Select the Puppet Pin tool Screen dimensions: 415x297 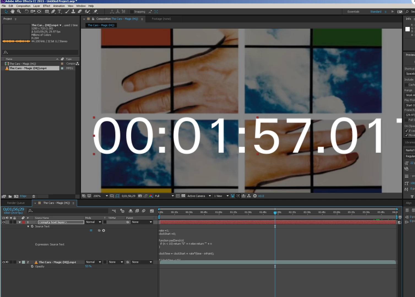click(96, 12)
